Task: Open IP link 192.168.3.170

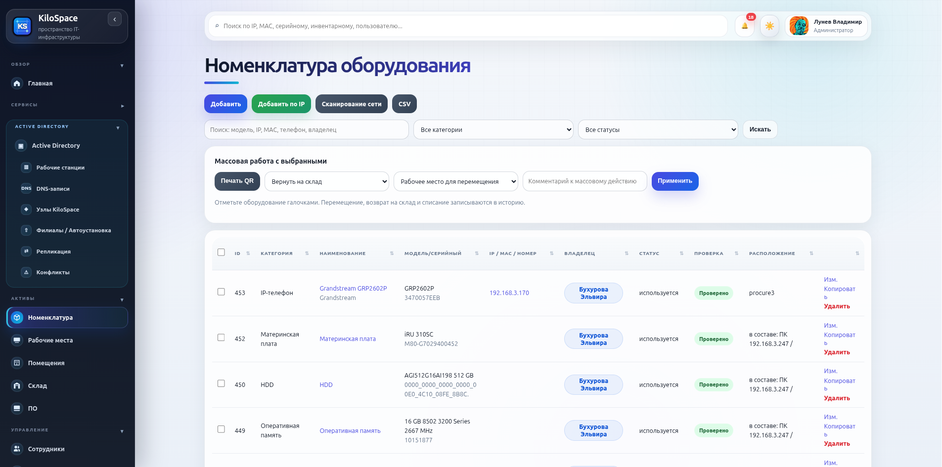Action: 509,293
